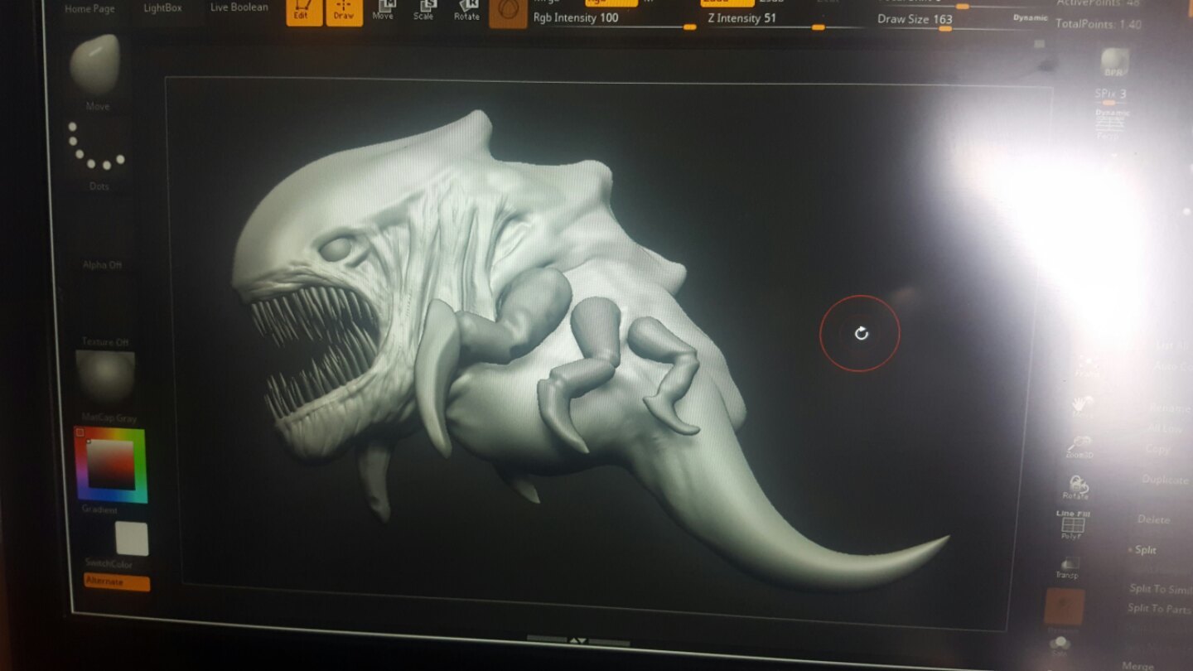Toggle Transp transparency icon
1193x671 pixels.
(x=1066, y=567)
